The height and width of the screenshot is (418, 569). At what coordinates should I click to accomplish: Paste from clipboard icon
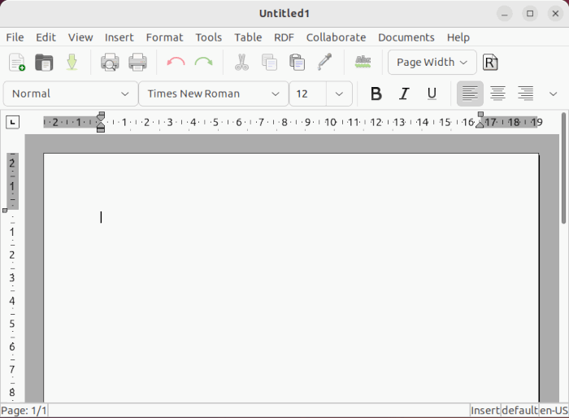point(297,62)
